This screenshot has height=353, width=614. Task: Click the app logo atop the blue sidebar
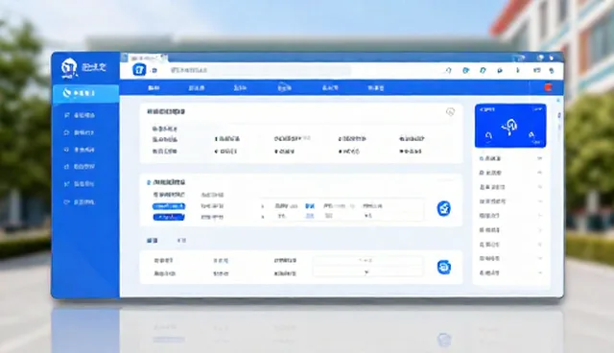click(69, 67)
